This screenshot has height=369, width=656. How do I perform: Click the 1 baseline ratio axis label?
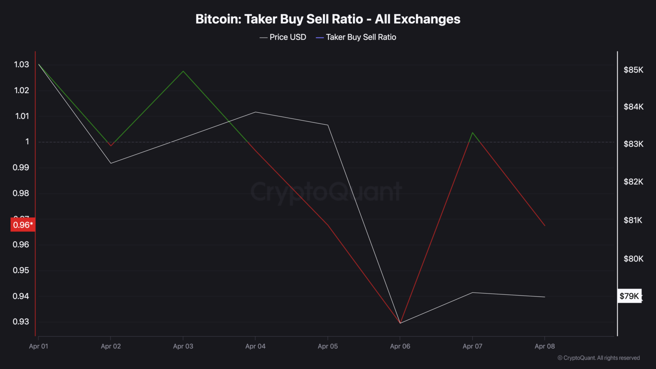[27, 141]
